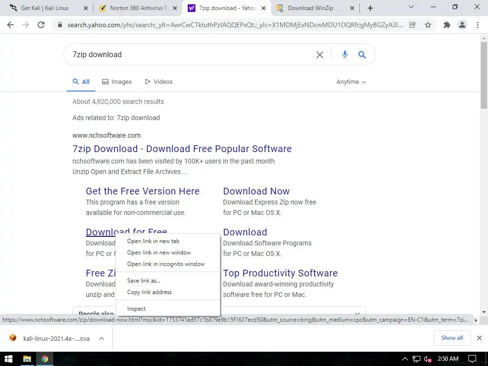Click the muted volume tray icon
The width and height of the screenshot is (488, 366).
pos(427,359)
